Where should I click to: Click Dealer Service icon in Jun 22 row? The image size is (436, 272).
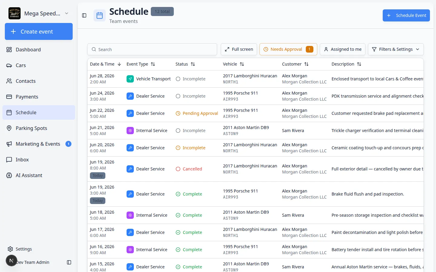click(x=130, y=113)
